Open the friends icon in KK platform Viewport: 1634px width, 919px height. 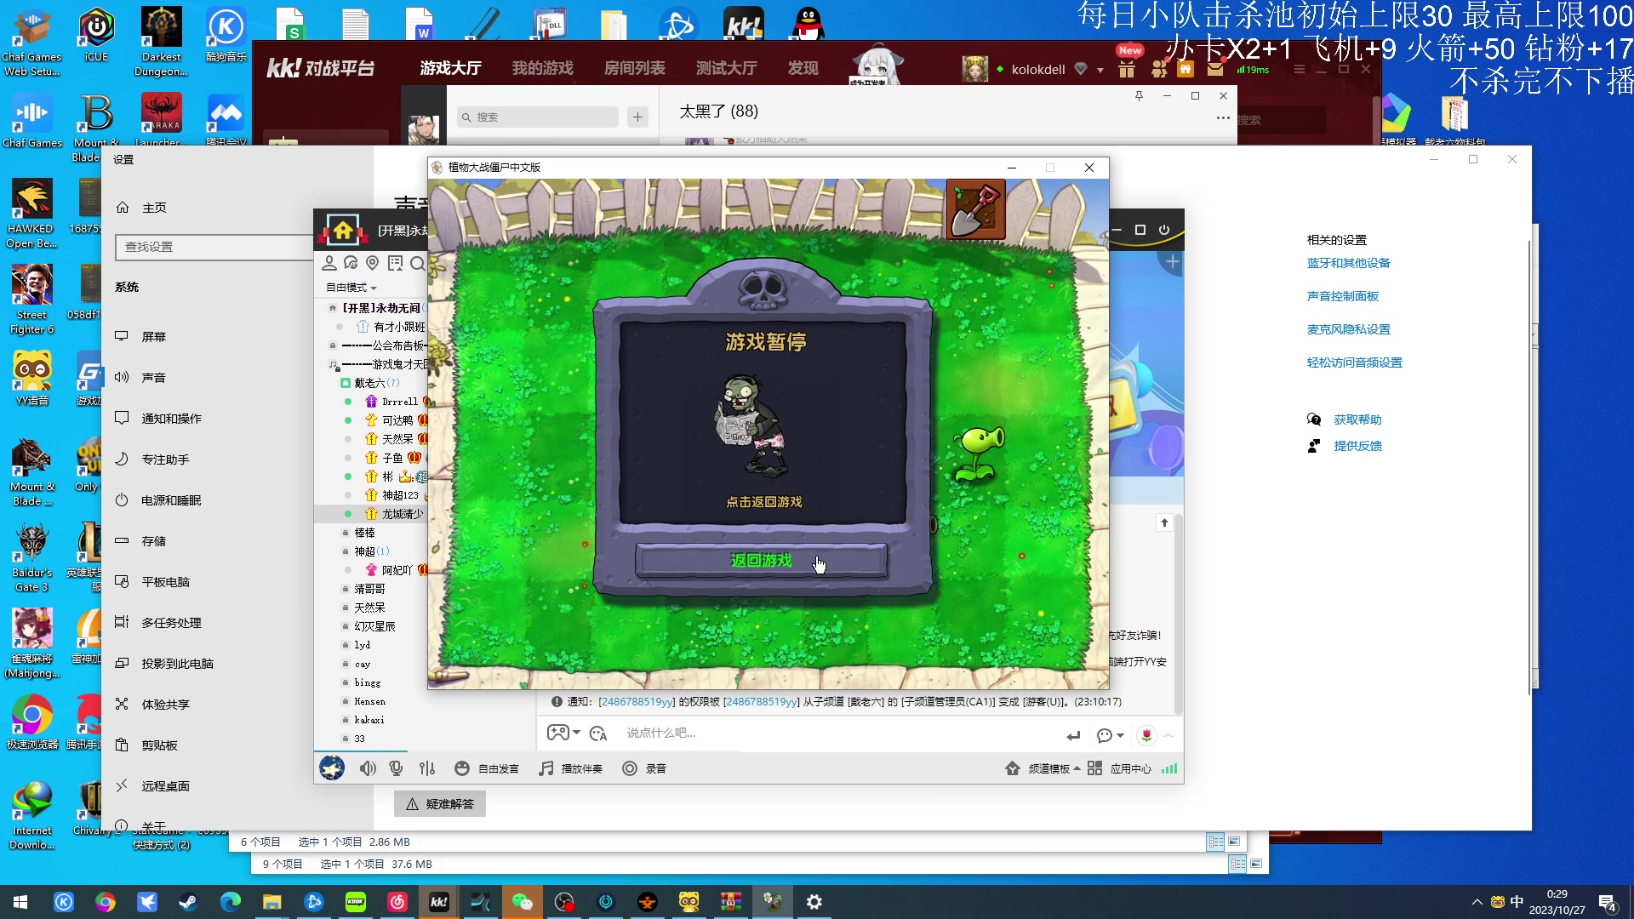[1158, 69]
